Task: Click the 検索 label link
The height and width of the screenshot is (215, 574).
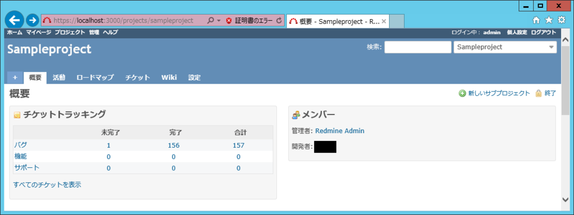Action: 374,47
